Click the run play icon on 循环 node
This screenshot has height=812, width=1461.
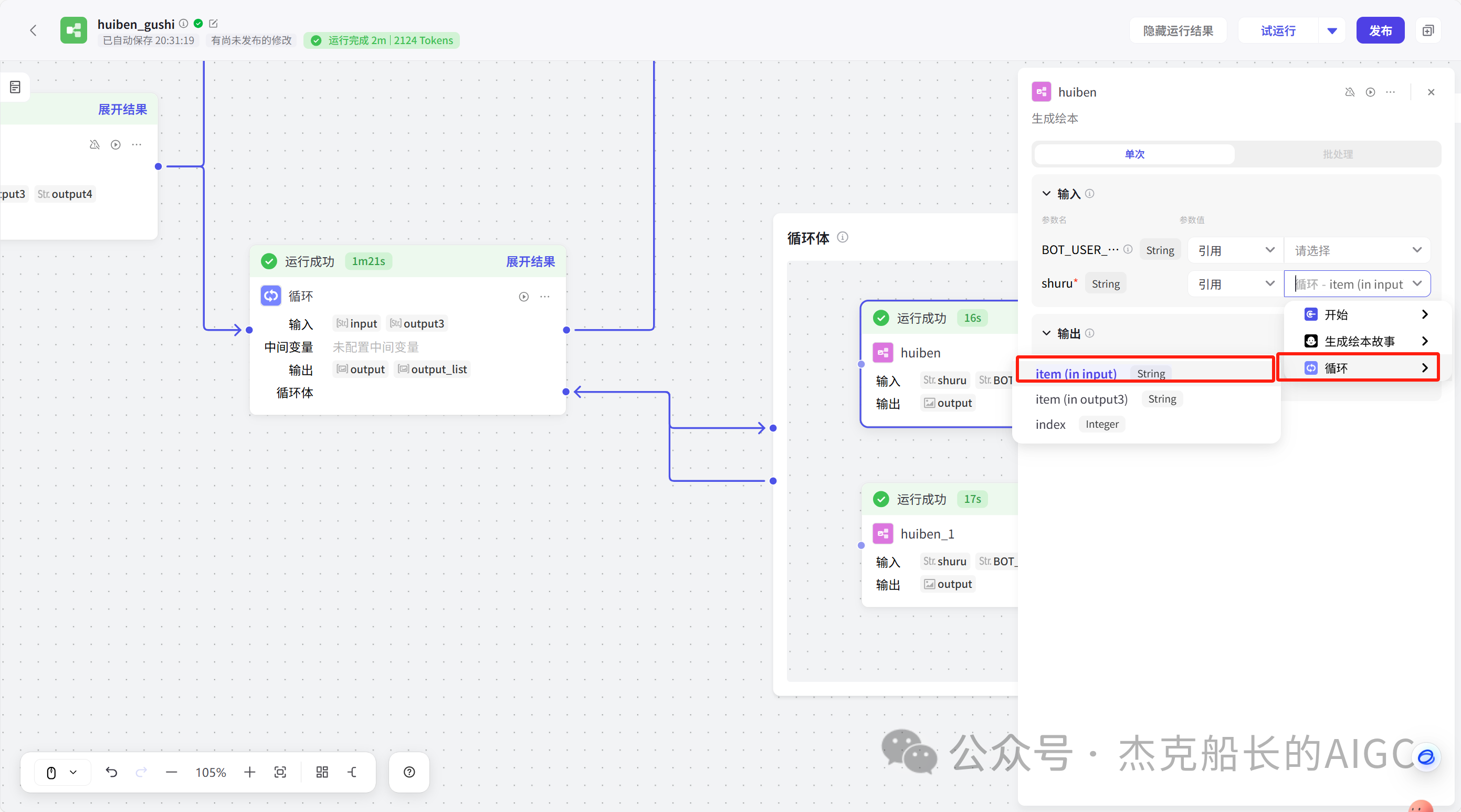[523, 297]
